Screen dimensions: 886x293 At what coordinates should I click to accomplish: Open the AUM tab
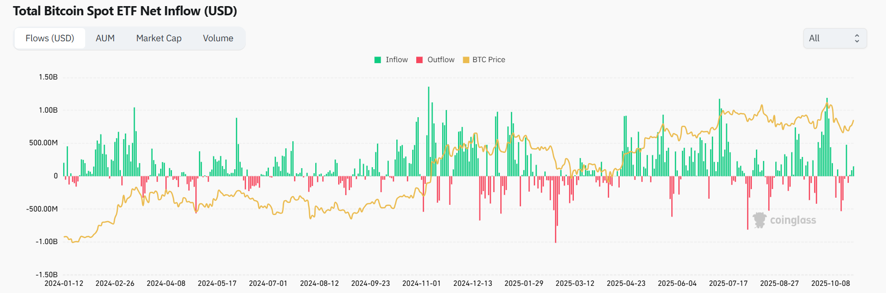click(x=105, y=38)
